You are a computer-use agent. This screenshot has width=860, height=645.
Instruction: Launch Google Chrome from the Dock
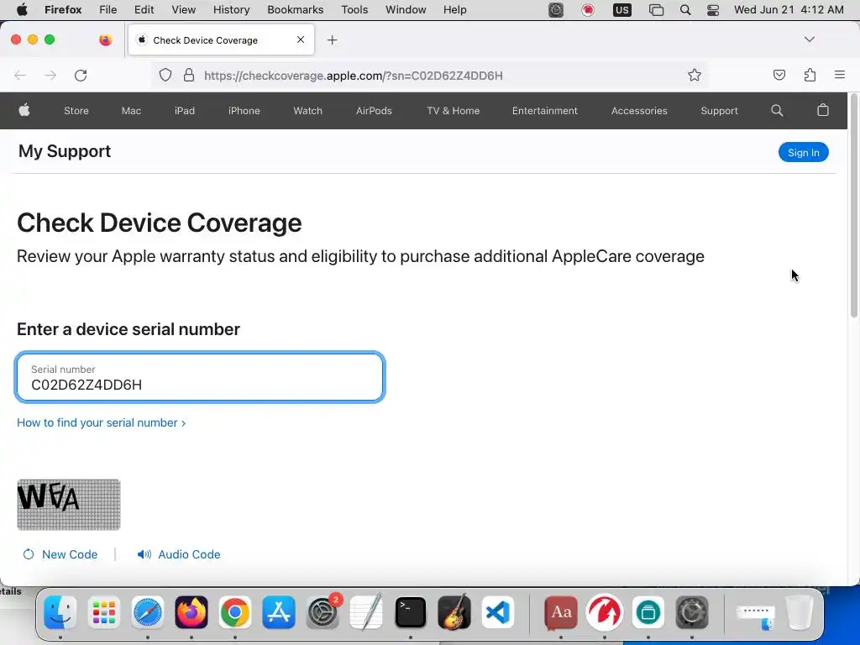click(x=235, y=612)
